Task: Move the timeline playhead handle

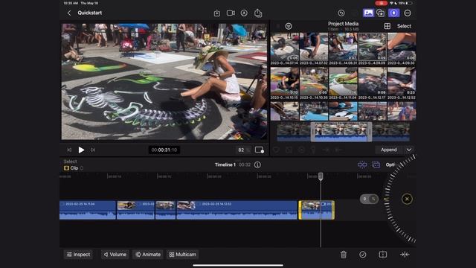Action: click(321, 176)
